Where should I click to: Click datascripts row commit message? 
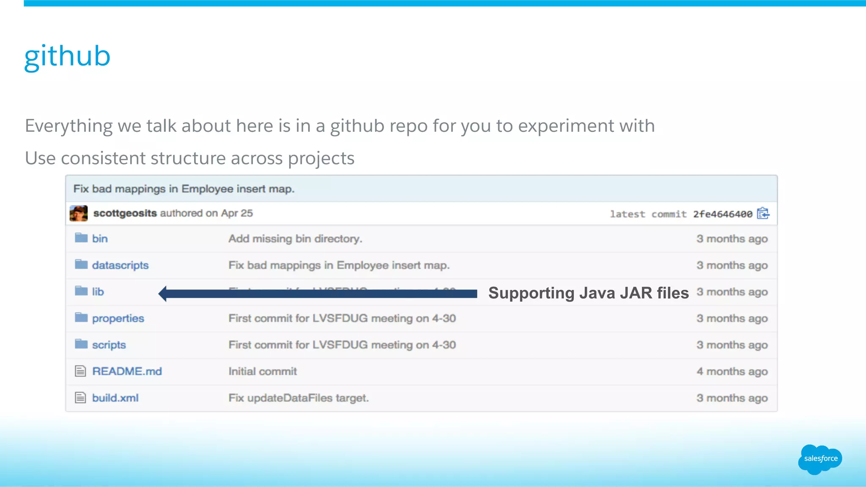pos(339,265)
